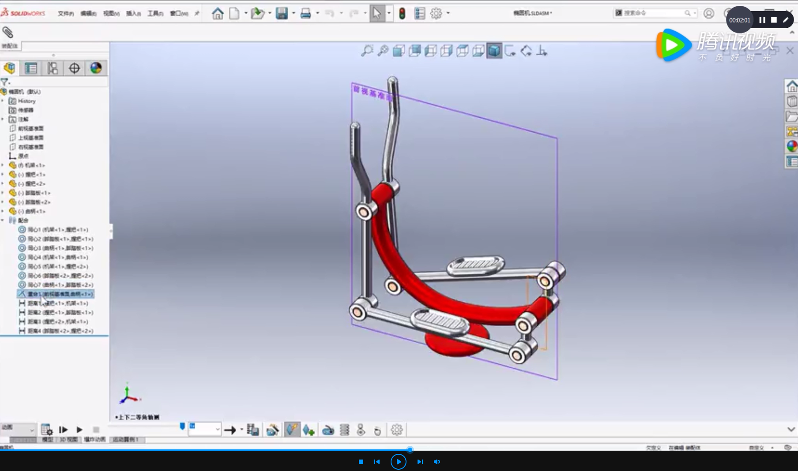Expand the 曲柄<1> component node

tap(3, 211)
